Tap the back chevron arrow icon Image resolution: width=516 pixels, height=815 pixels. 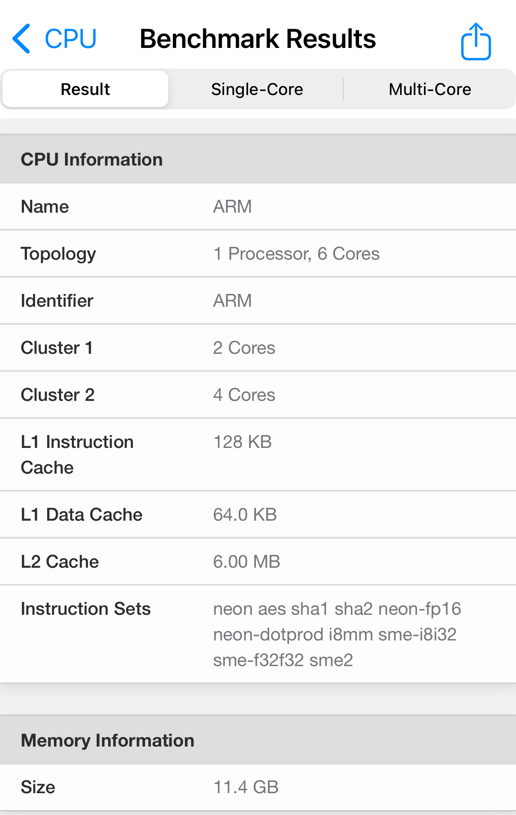click(21, 39)
